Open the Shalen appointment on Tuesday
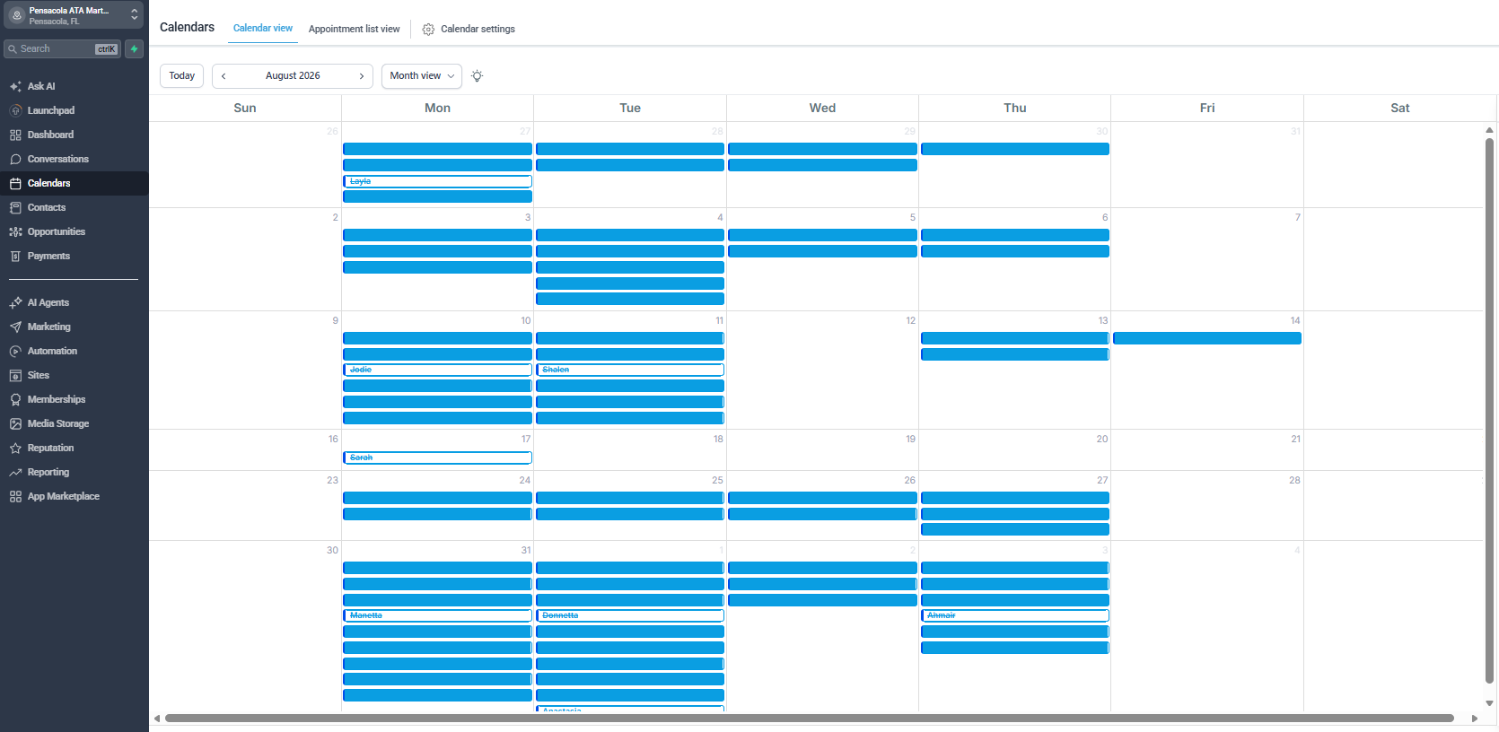Viewport: 1499px width, 732px height. point(630,370)
